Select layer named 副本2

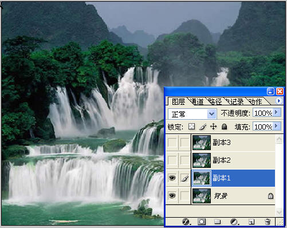(x=222, y=160)
